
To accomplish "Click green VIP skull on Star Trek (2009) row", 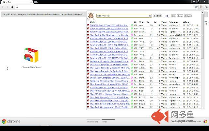I will click(132, 48).
